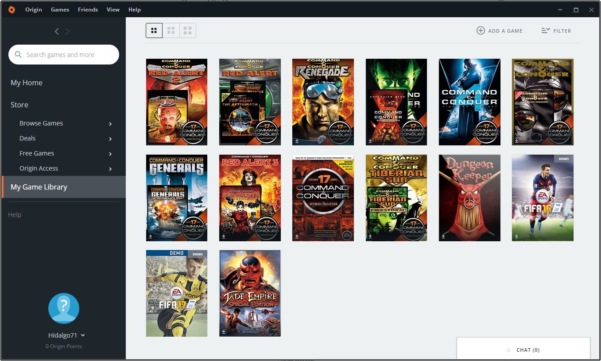The image size is (601, 361).
Task: Click the user avatar picture
Action: (64, 308)
